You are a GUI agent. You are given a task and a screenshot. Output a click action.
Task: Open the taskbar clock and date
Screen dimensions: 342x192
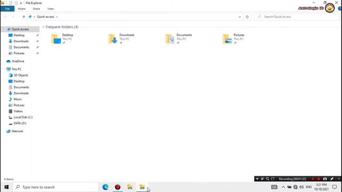tap(321, 187)
